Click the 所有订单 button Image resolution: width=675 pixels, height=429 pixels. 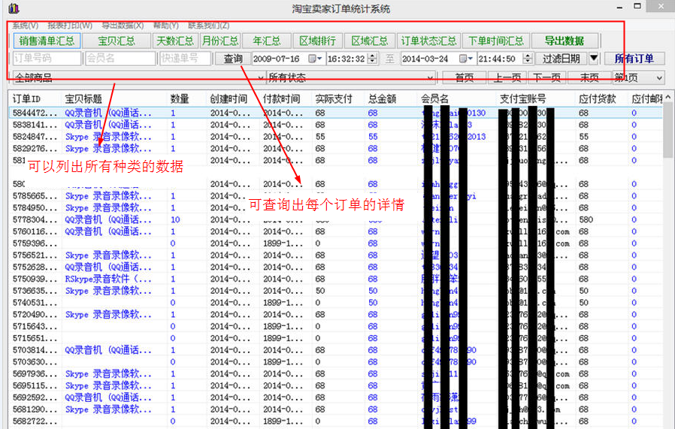(634, 58)
